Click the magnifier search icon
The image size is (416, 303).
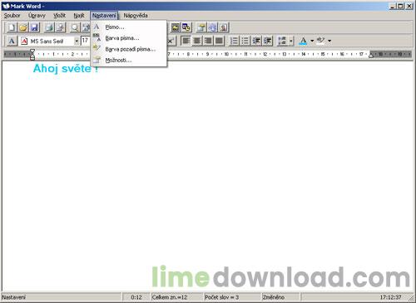(74, 27)
